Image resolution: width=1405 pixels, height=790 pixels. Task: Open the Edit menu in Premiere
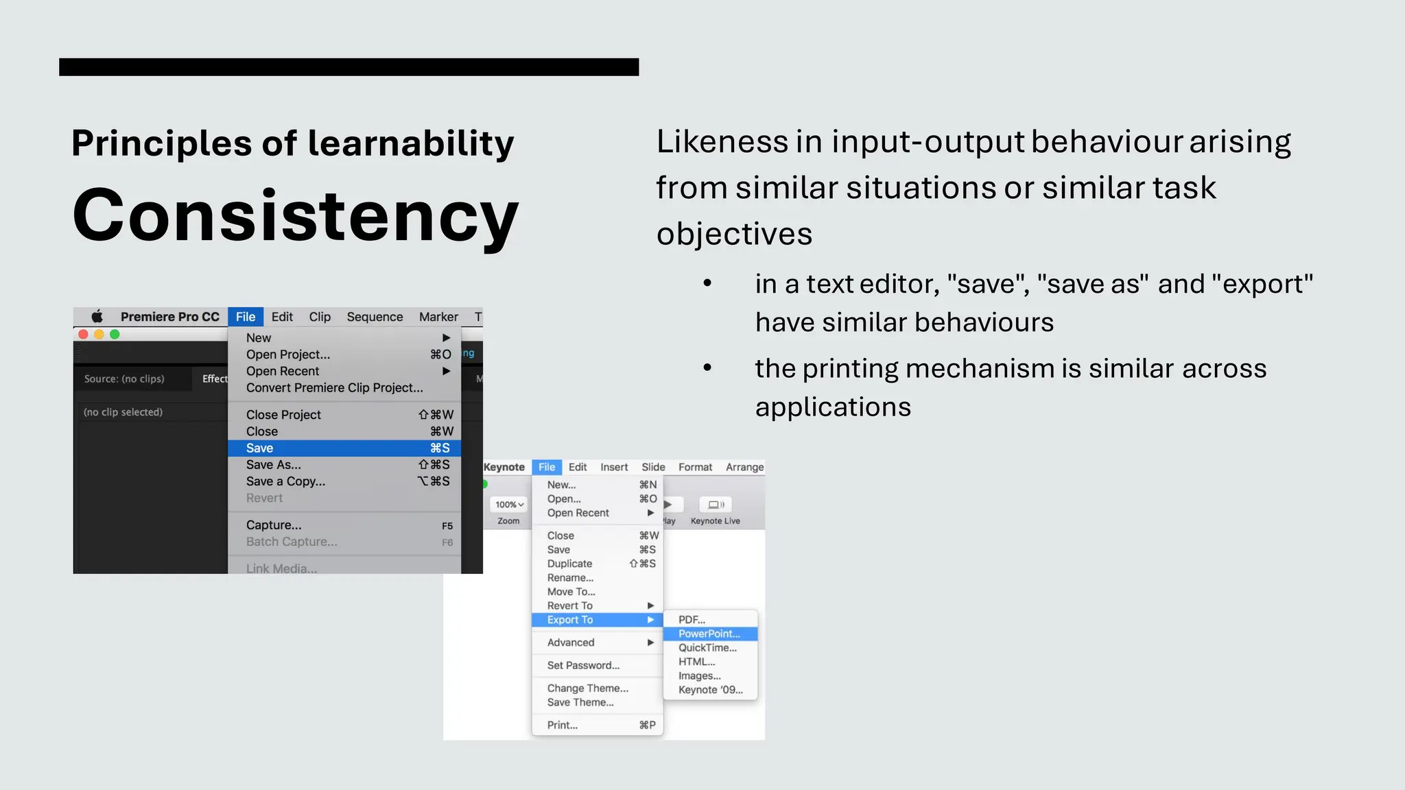pyautogui.click(x=282, y=317)
